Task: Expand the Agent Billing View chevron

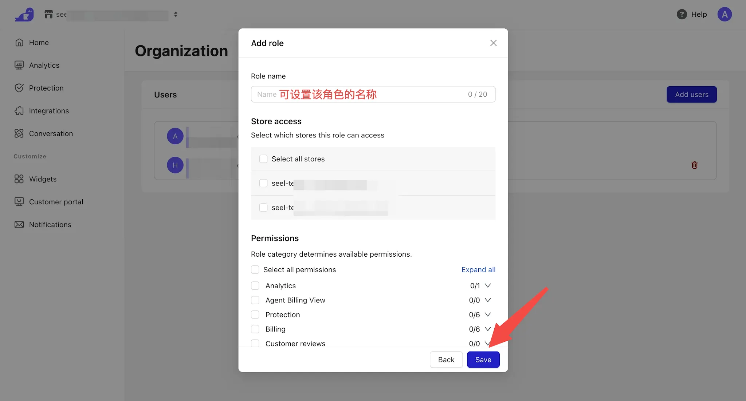Action: click(488, 300)
